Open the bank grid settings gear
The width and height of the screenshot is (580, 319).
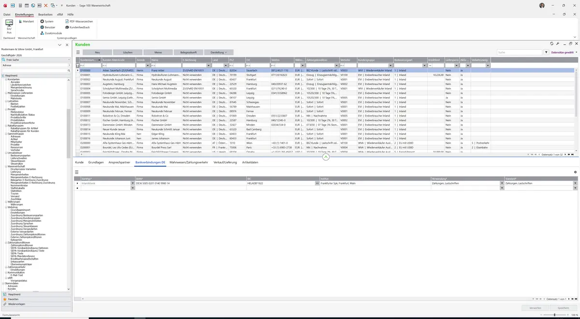tap(575, 172)
